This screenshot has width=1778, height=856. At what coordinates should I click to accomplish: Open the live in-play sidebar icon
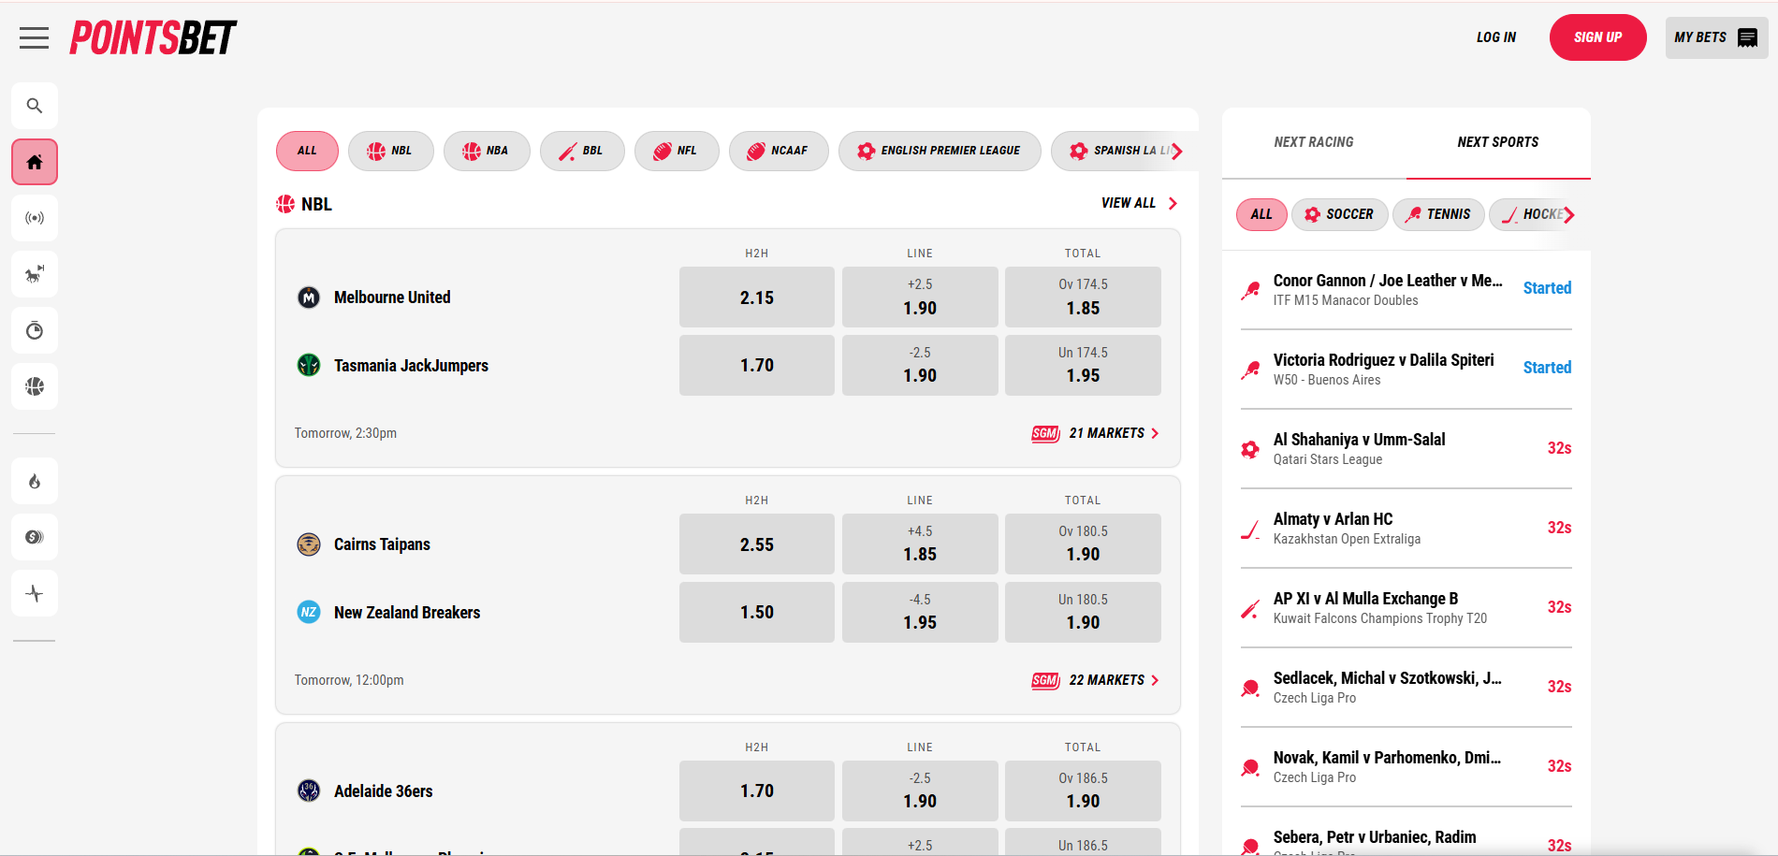(x=35, y=218)
